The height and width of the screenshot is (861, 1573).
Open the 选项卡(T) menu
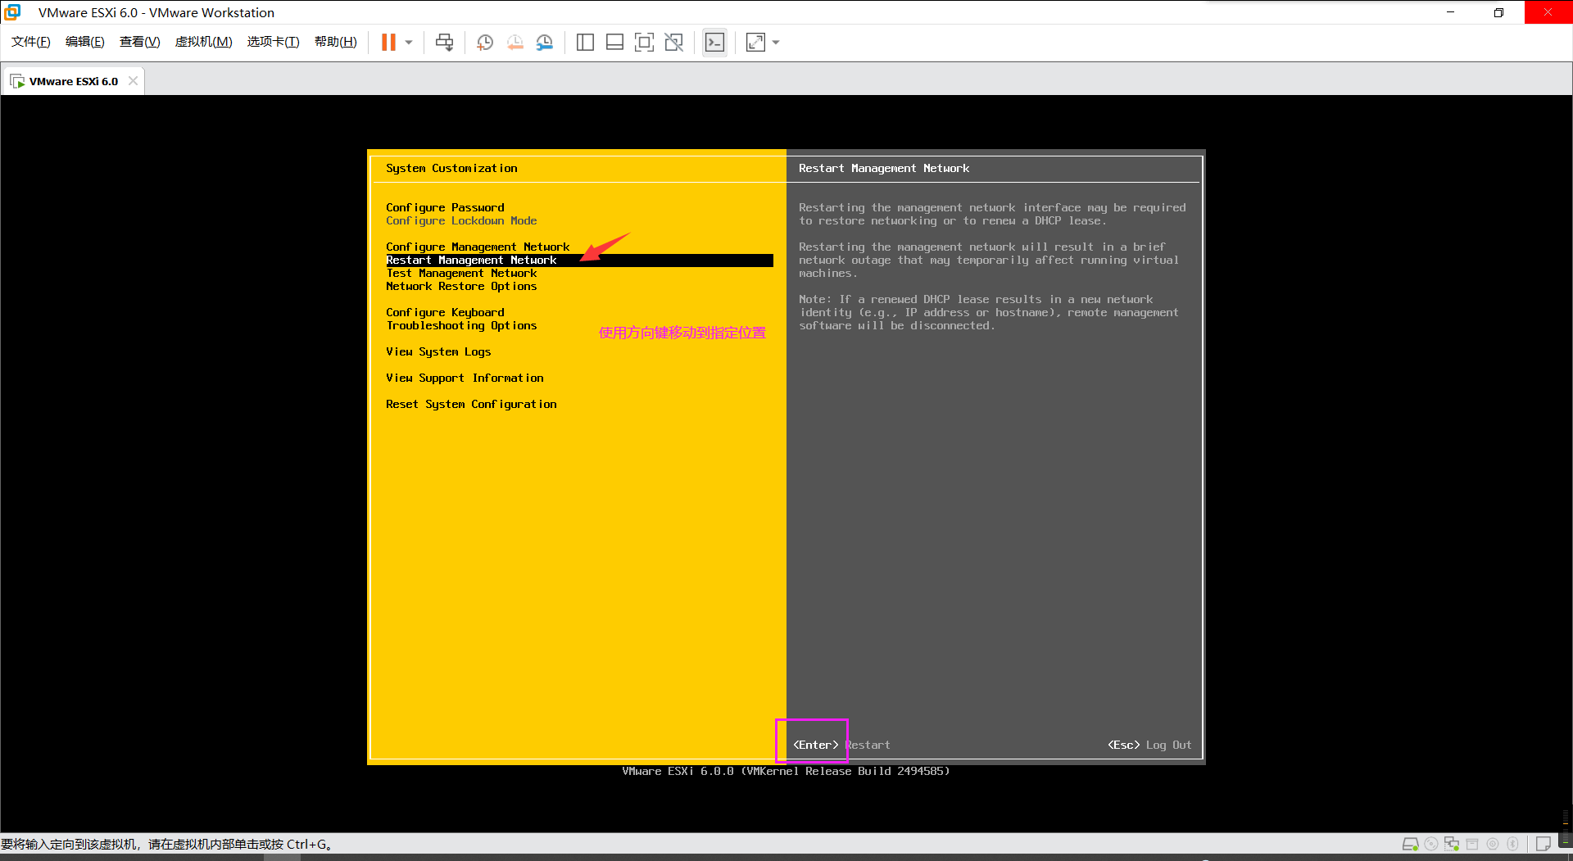click(274, 42)
